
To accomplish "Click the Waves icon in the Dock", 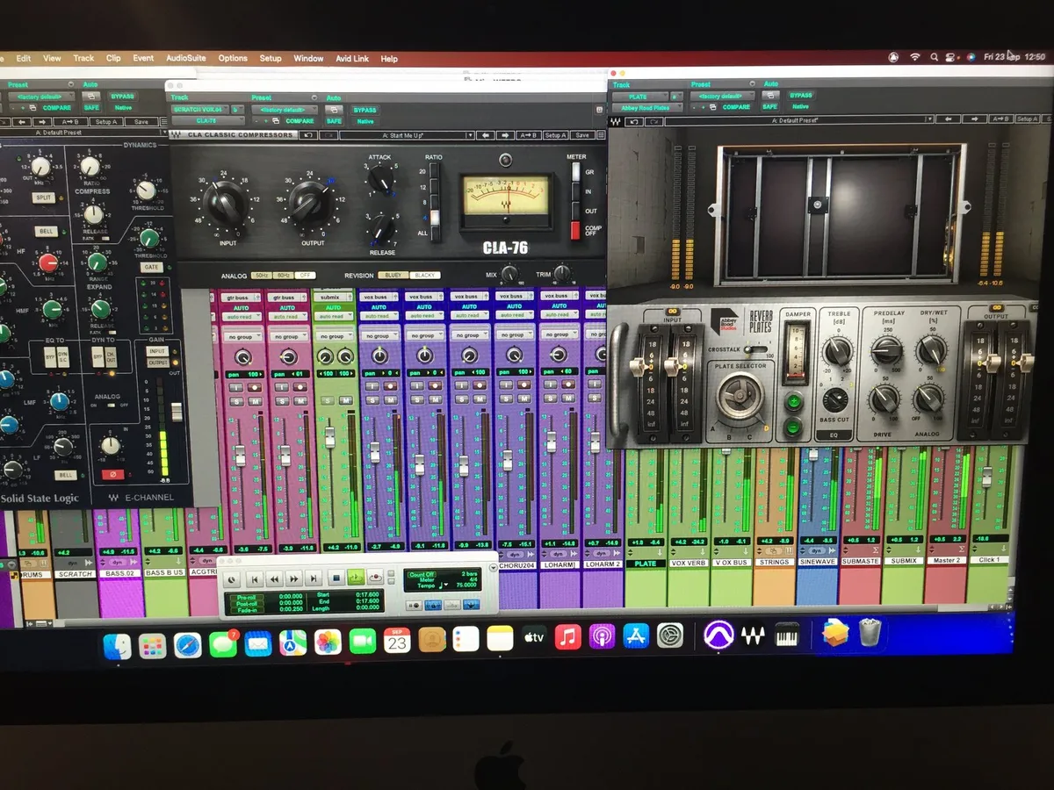I will [x=754, y=636].
